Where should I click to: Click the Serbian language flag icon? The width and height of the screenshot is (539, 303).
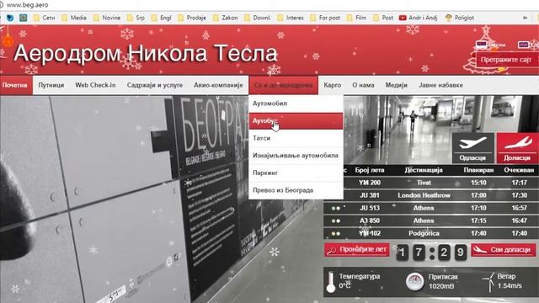coord(481,45)
